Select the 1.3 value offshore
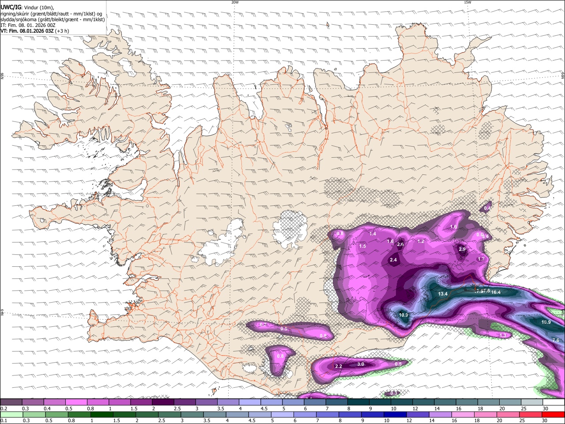 tap(503, 336)
